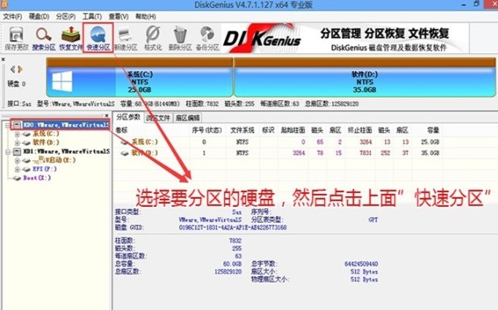This screenshot has width=498, height=310.
Task: Expand the 启动(E:) tree node
Action: pyautogui.click(x=18, y=161)
